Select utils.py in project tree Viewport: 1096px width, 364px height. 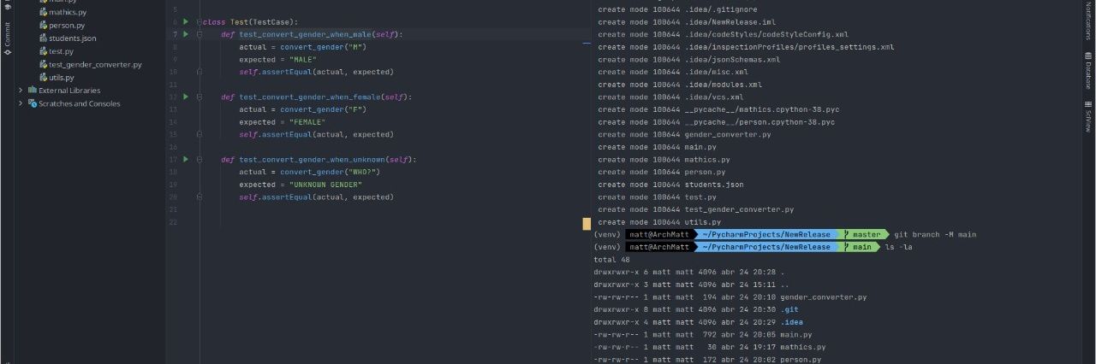coord(62,77)
